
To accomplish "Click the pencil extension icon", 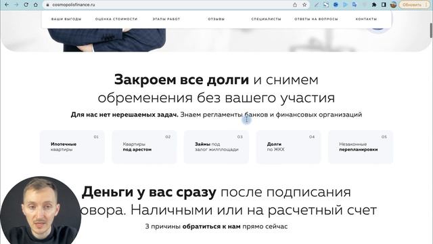I will (x=317, y=5).
